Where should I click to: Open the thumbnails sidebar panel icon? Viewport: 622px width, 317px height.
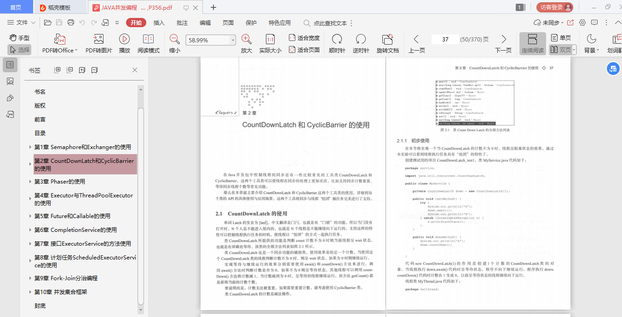click(x=10, y=81)
